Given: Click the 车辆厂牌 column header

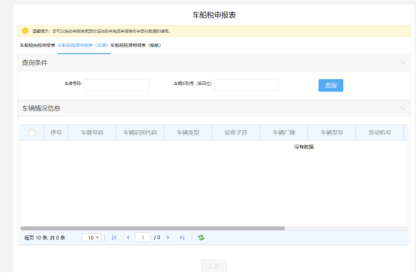Looking at the screenshot, I should pos(284,132).
